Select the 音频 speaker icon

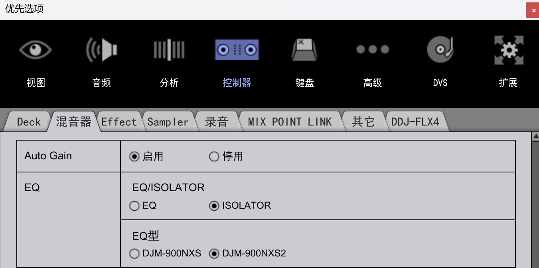102,50
